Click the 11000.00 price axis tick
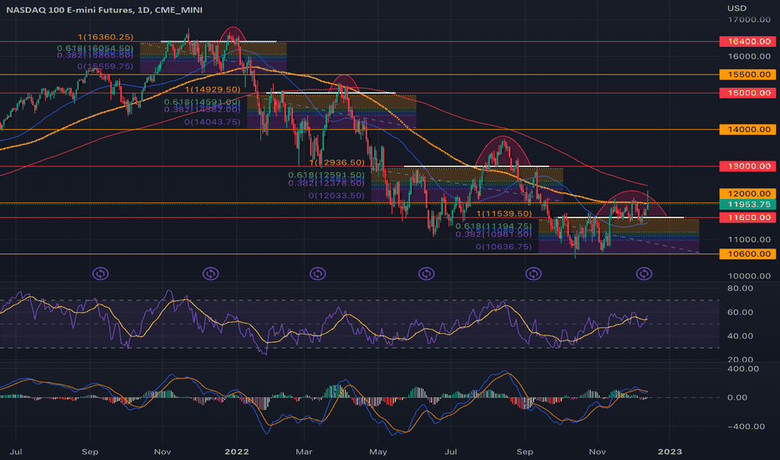780x460 pixels. point(749,239)
